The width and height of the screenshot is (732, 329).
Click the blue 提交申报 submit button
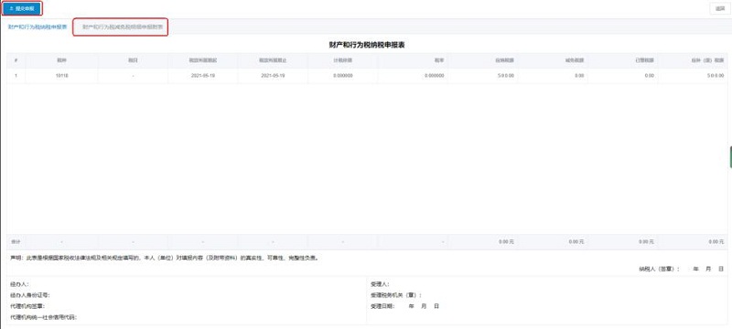pos(21,8)
